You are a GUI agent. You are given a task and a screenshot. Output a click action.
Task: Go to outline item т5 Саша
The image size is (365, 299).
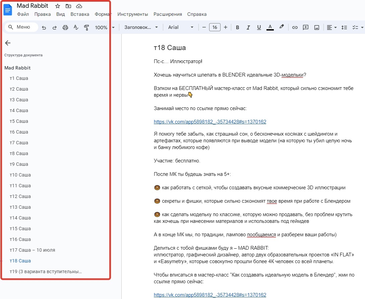(19, 121)
